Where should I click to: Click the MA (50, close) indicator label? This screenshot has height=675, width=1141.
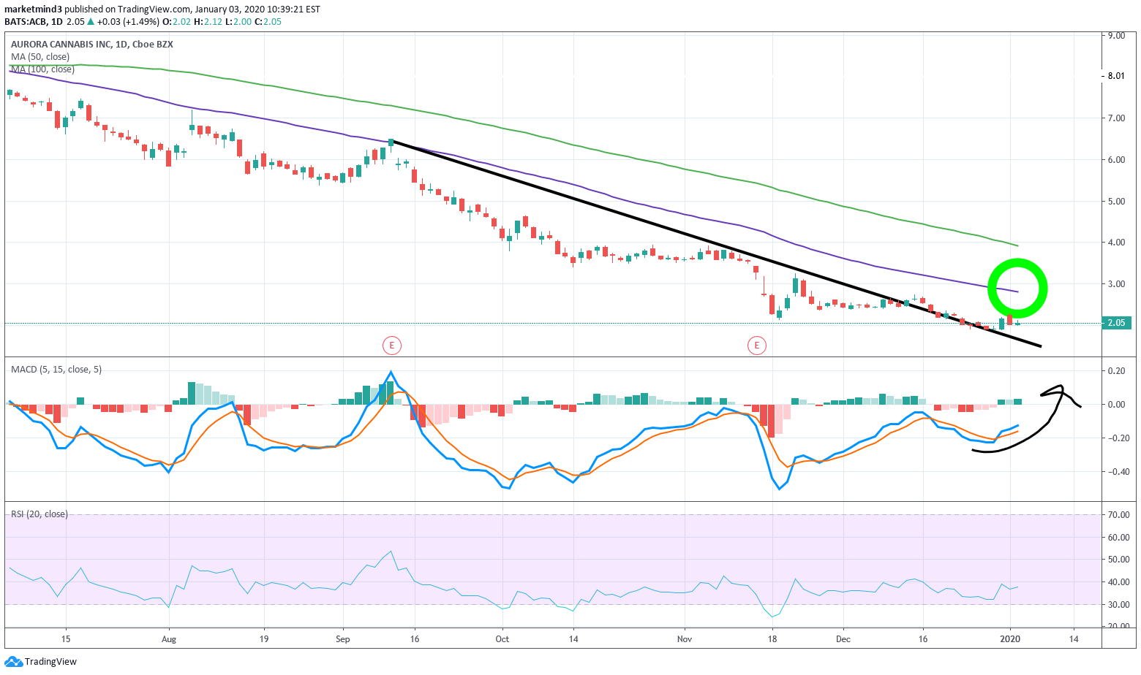coord(40,57)
